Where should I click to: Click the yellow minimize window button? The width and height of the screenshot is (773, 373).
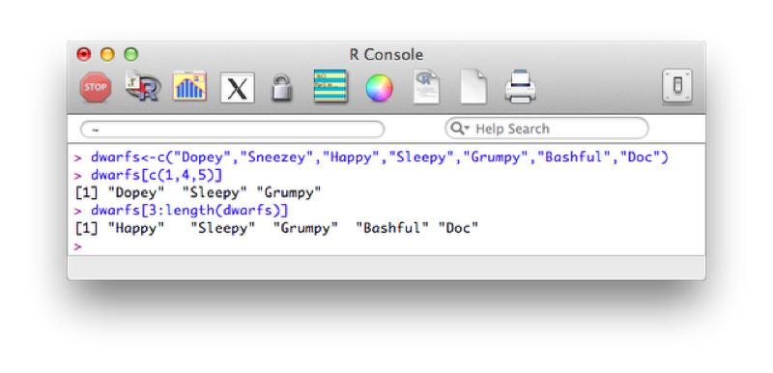107,54
